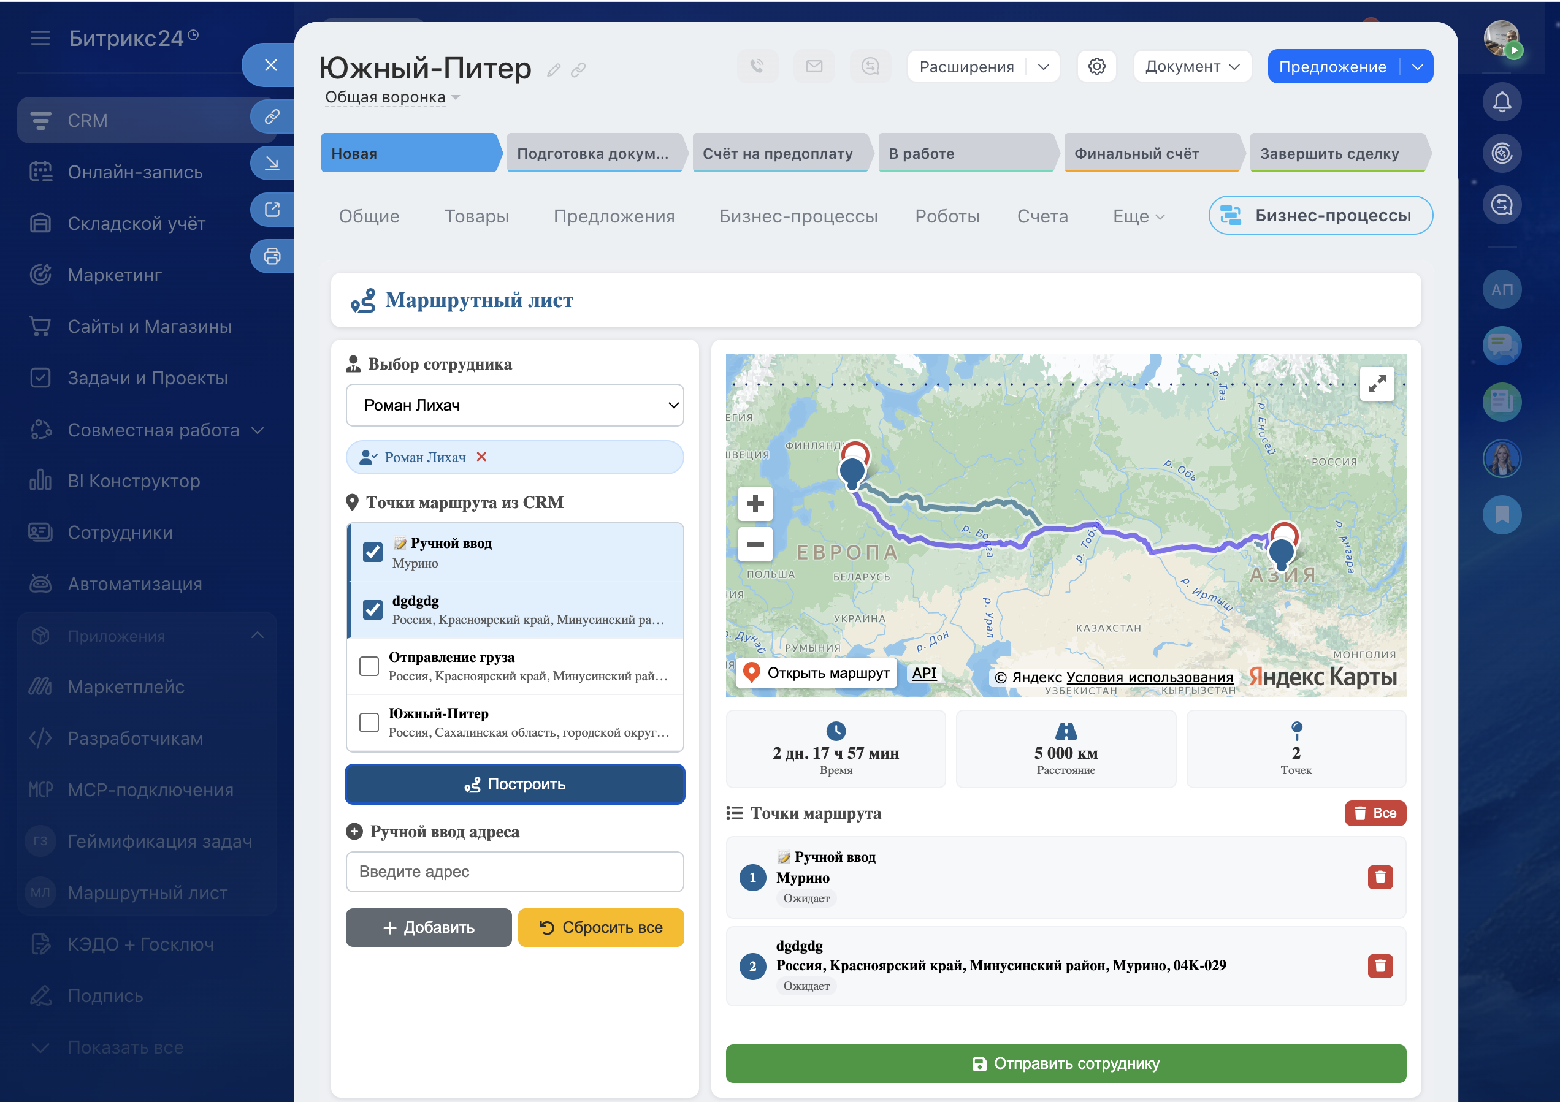1560x1102 pixels.
Task: Delete route point 1 Мурино
Action: pyautogui.click(x=1379, y=877)
